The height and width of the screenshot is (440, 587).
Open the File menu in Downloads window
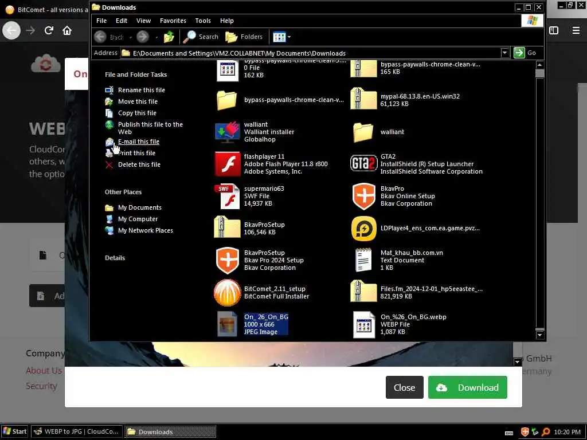(x=101, y=21)
